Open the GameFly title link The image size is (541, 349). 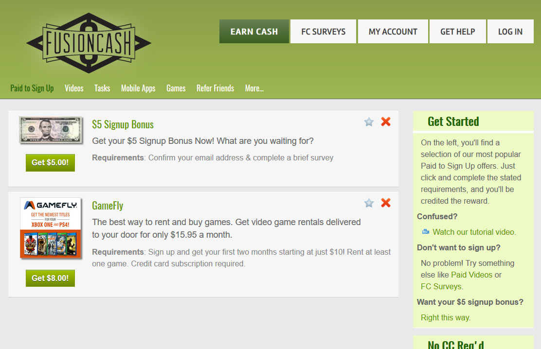click(108, 206)
